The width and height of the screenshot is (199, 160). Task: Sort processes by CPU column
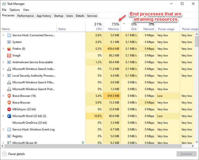94,27
